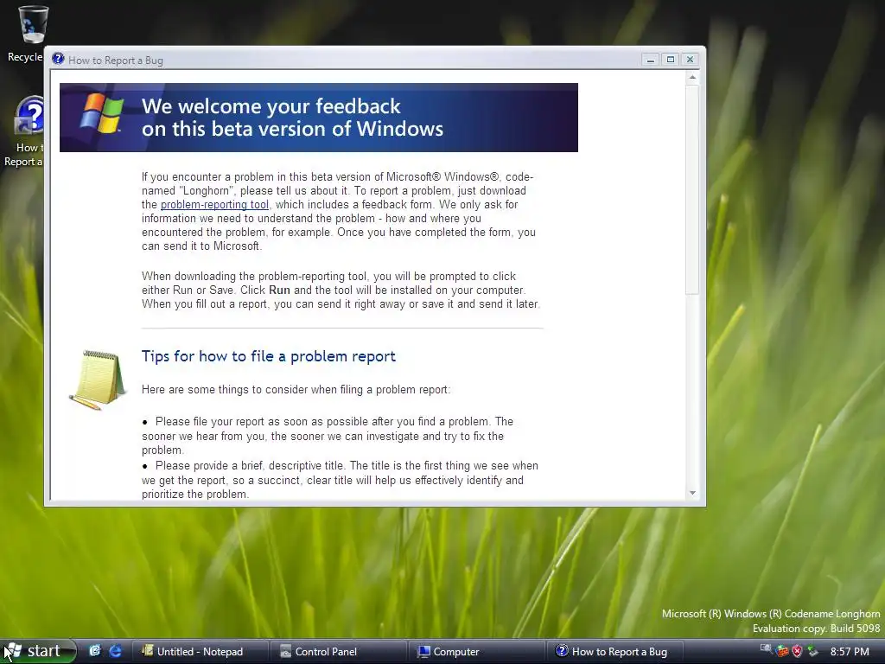
Task: Open the Recycle Bin desktop icon
Action: pos(32,34)
